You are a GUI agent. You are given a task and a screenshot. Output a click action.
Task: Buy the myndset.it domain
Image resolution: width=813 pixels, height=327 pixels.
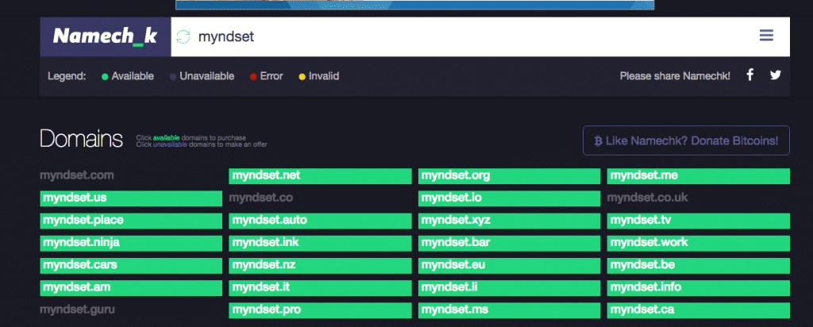pos(320,287)
